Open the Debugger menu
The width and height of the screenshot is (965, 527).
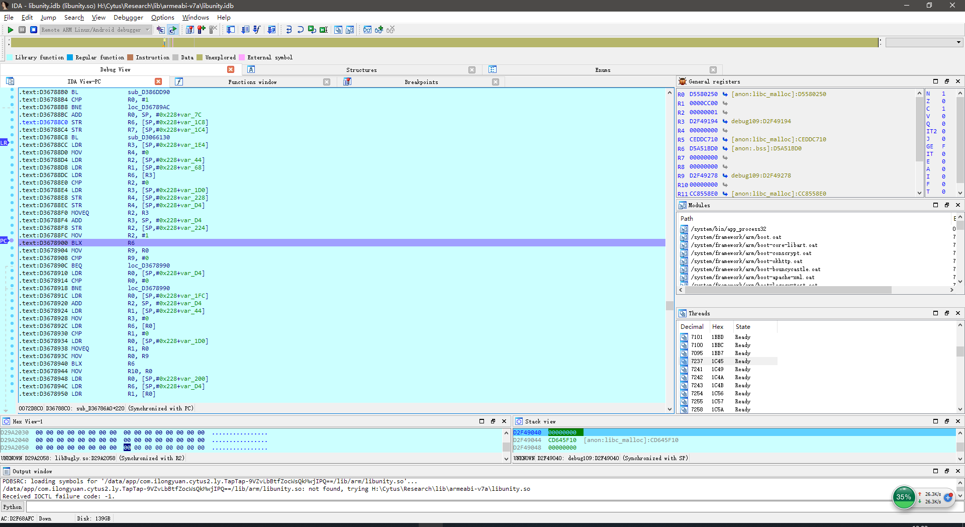128,18
